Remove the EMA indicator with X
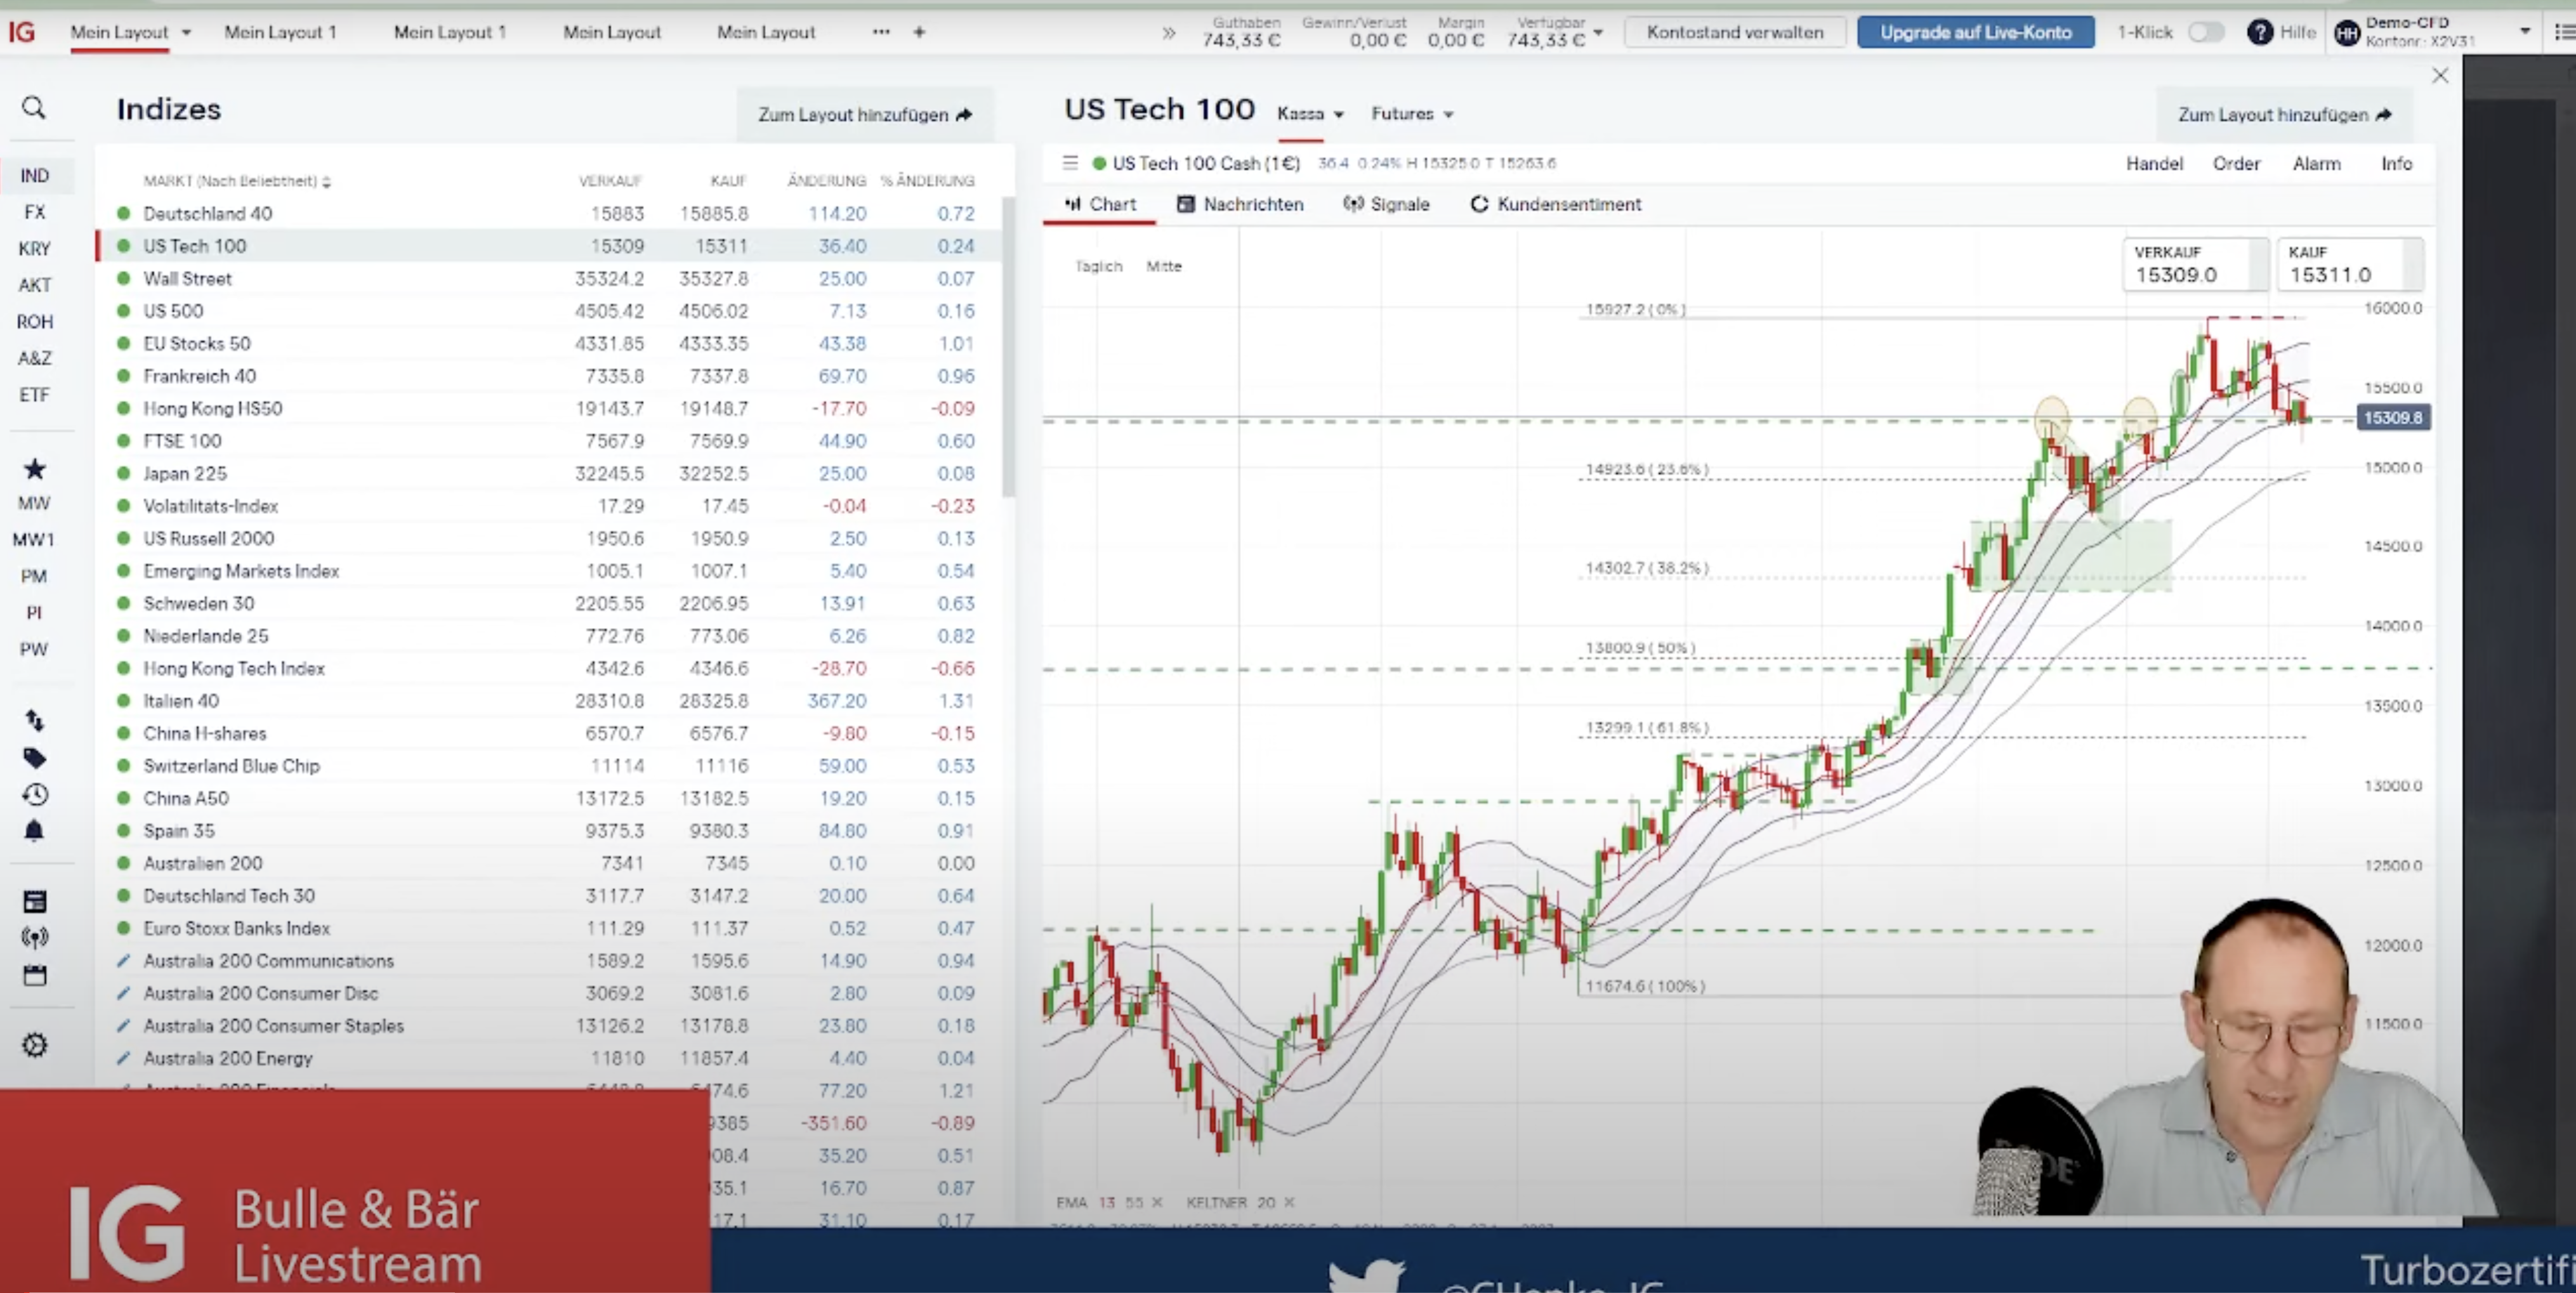 coord(1157,1202)
